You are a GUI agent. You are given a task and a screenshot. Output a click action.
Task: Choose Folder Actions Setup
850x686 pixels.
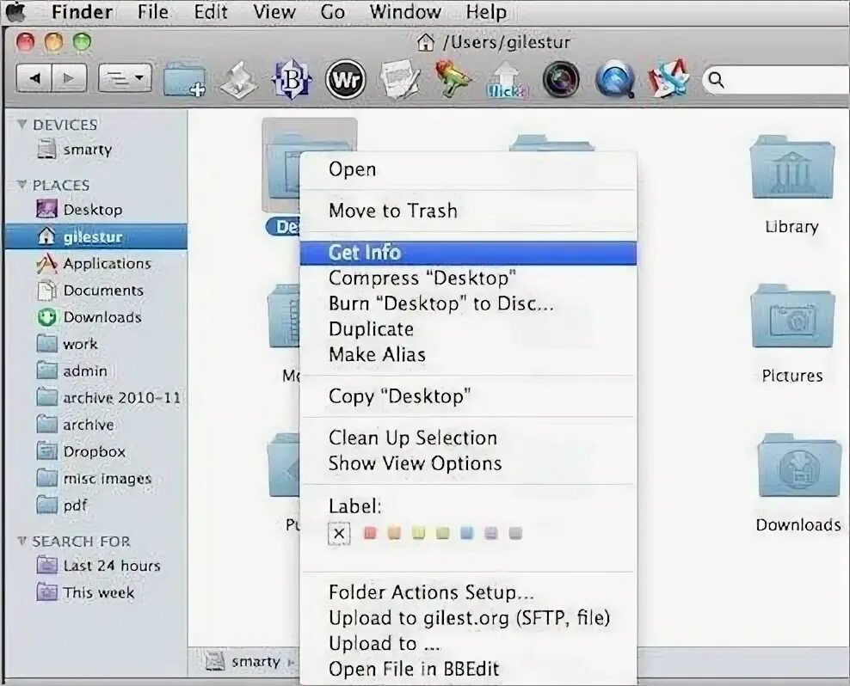tap(468, 592)
